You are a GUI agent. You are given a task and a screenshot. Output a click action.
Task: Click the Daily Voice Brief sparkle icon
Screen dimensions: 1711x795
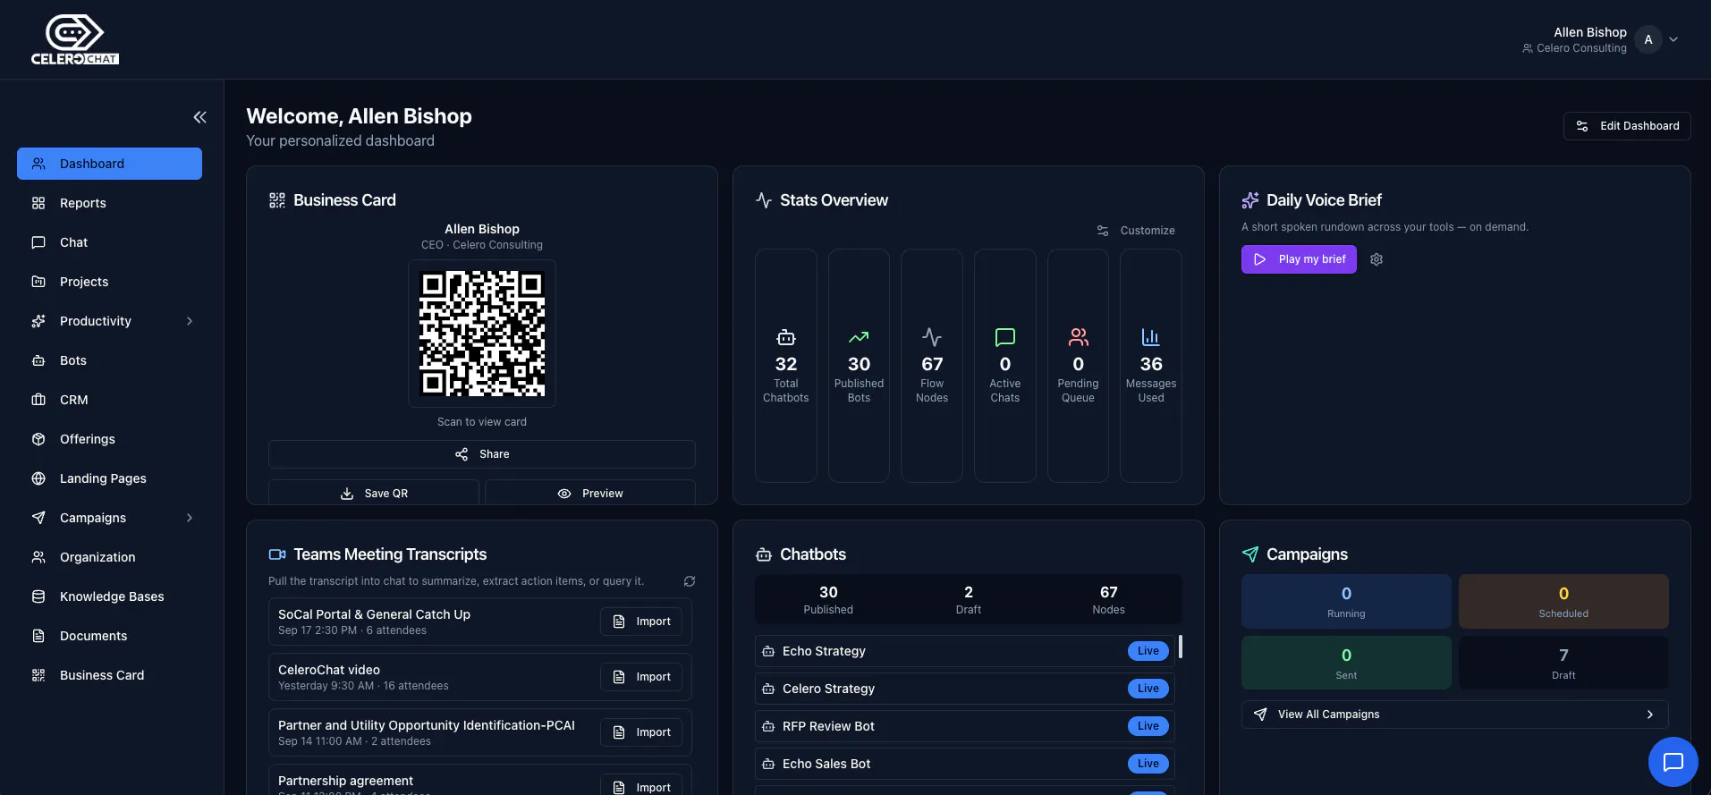pos(1250,200)
